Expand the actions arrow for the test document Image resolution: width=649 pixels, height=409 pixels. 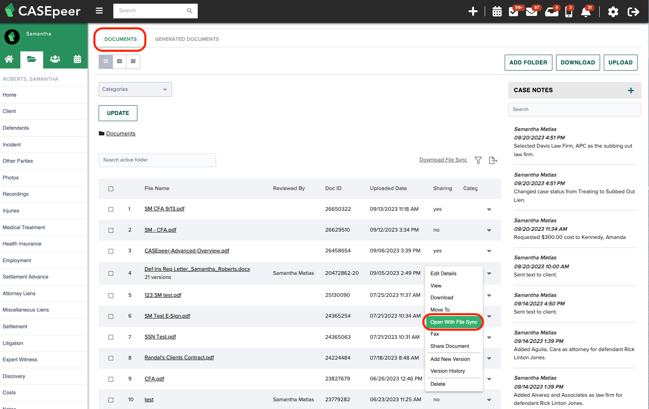point(489,400)
